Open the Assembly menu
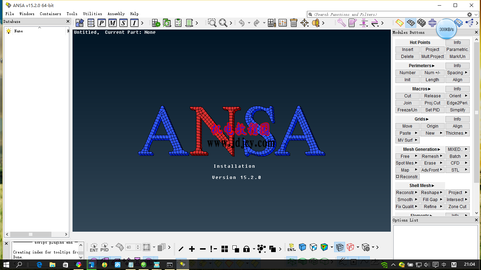Image resolution: width=481 pixels, height=270 pixels. 116,14
